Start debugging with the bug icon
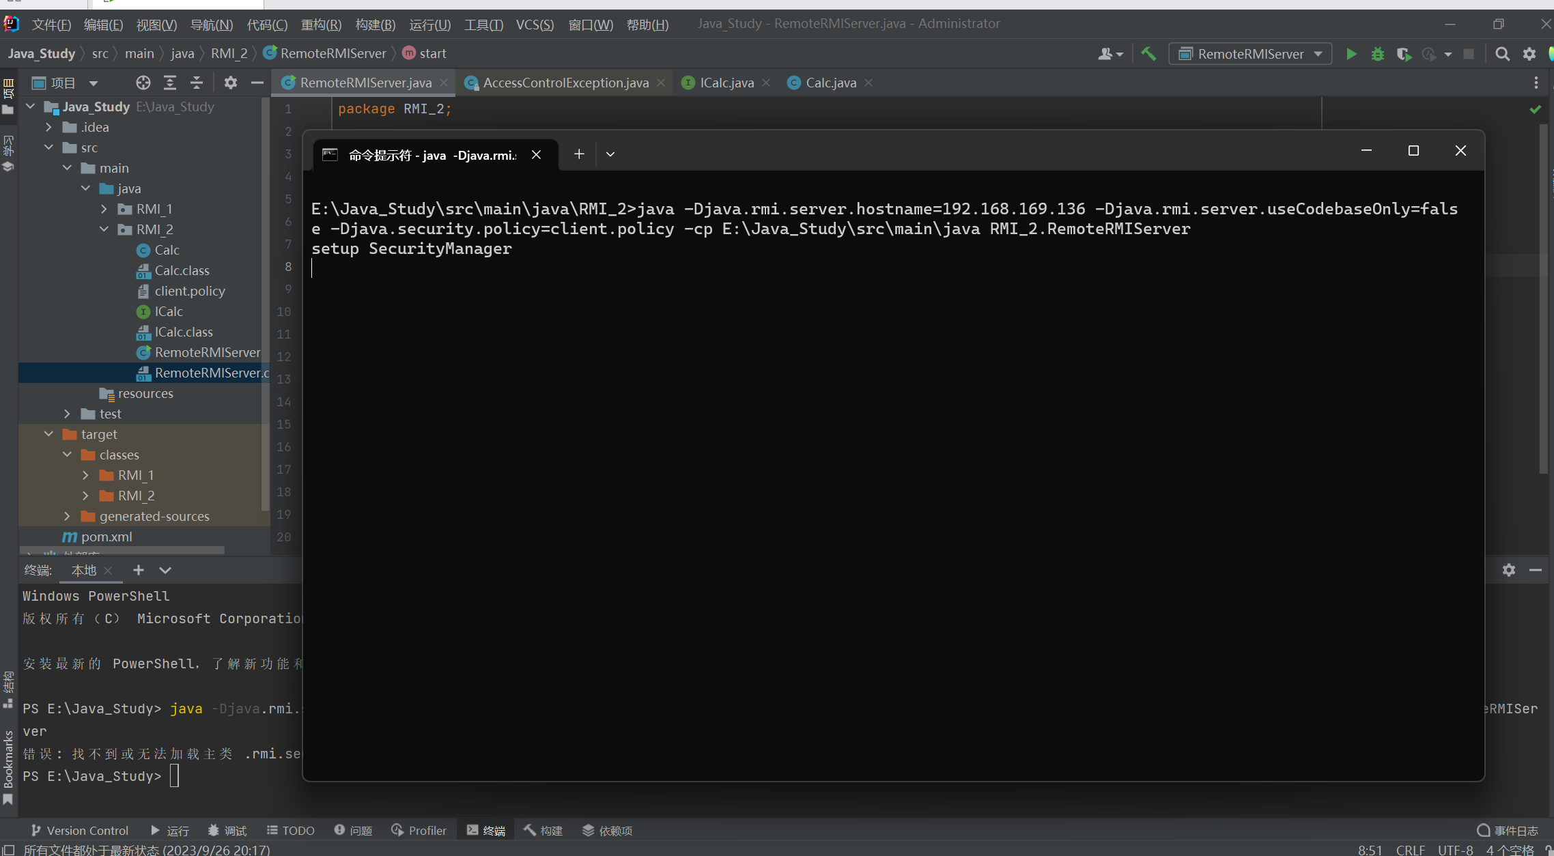 coord(1378,54)
